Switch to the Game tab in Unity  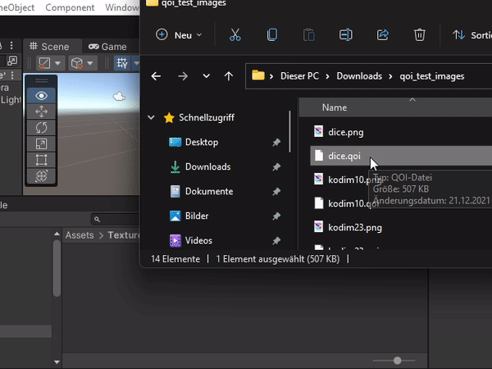[x=108, y=47]
